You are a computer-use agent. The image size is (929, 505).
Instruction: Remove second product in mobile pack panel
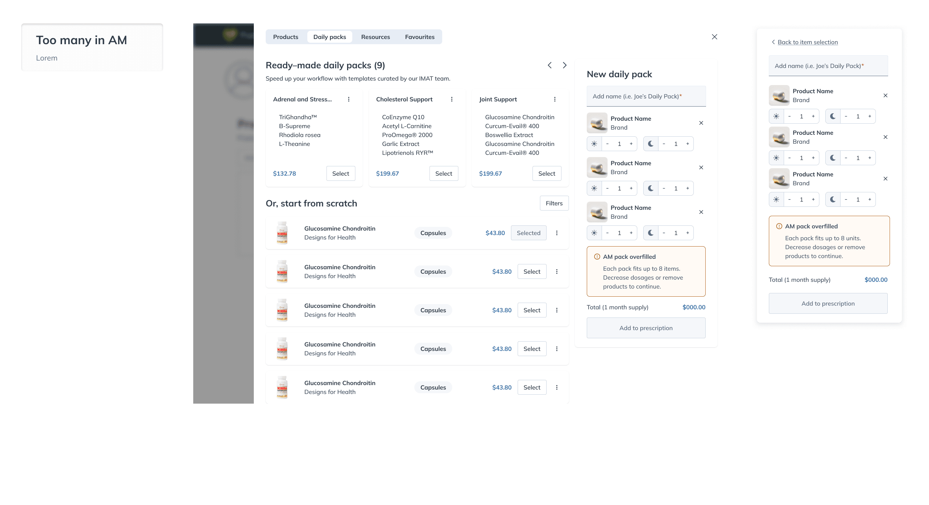885,137
